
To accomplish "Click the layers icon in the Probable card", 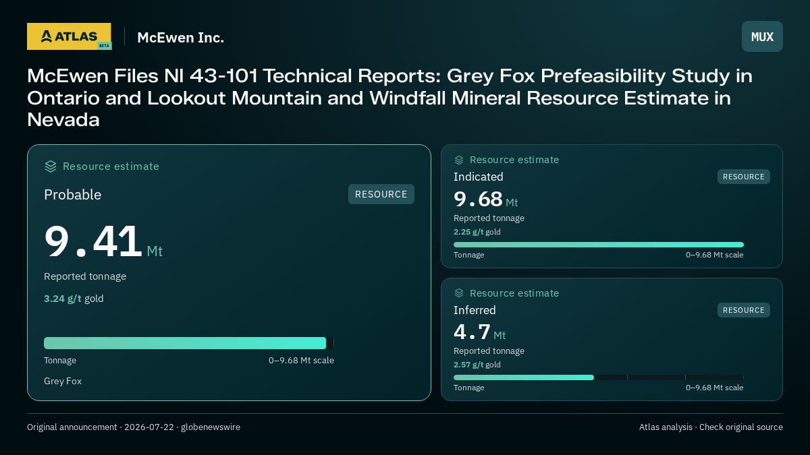I will click(x=51, y=166).
